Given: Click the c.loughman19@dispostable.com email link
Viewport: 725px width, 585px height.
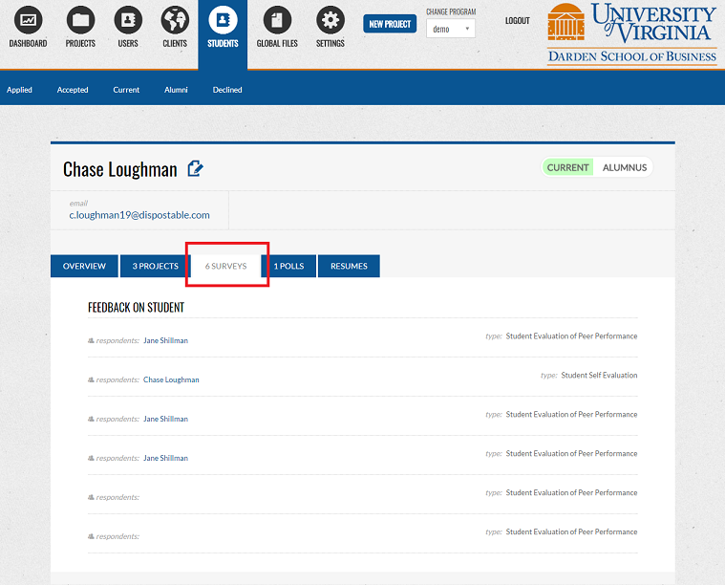Looking at the screenshot, I should click(x=139, y=215).
